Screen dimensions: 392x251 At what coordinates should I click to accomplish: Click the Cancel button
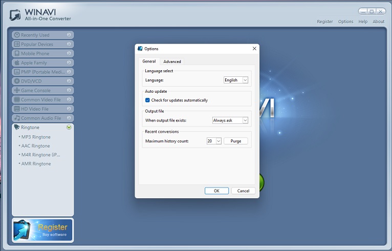pos(243,191)
